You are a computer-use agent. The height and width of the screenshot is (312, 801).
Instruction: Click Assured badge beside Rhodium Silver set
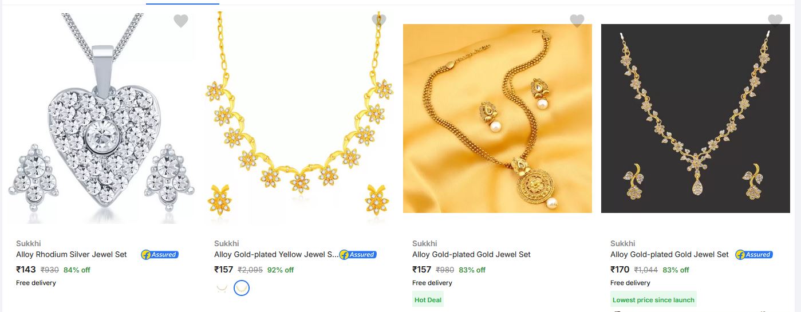160,255
